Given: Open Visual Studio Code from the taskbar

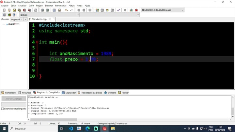Looking at the screenshot, I should point(71,128).
